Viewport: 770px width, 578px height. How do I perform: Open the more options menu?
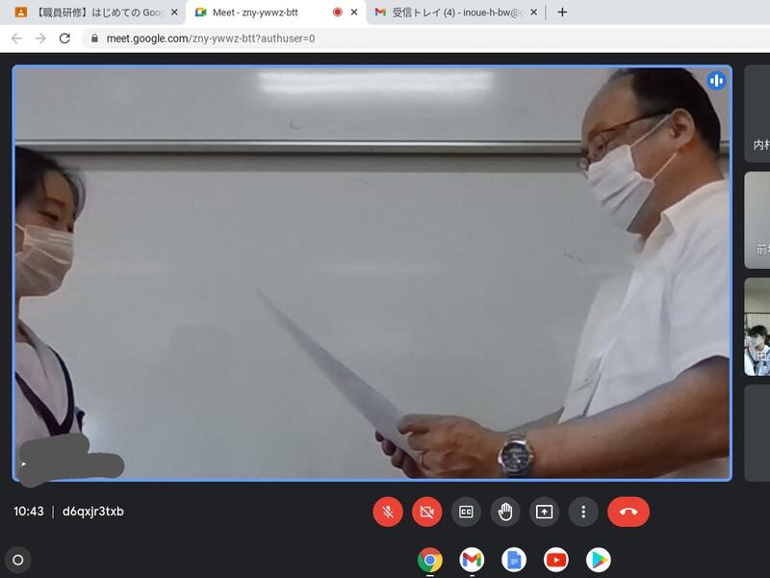coord(583,512)
